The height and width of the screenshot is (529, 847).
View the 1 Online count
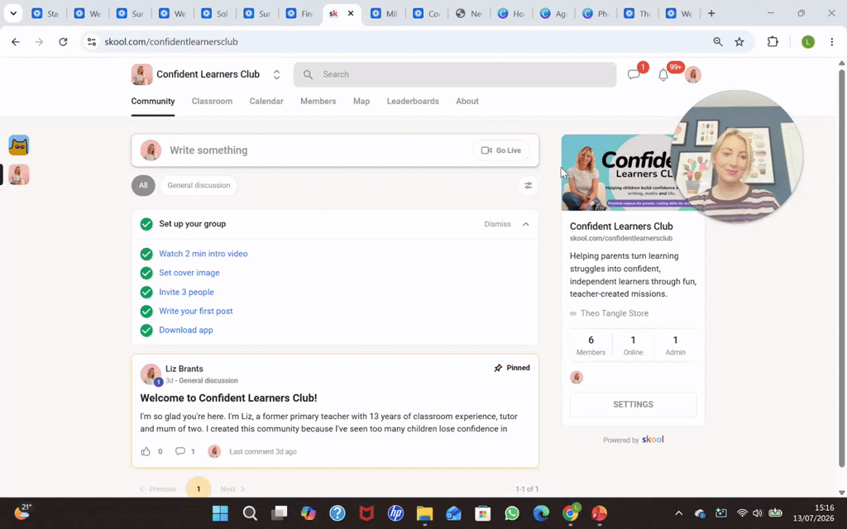coord(633,345)
